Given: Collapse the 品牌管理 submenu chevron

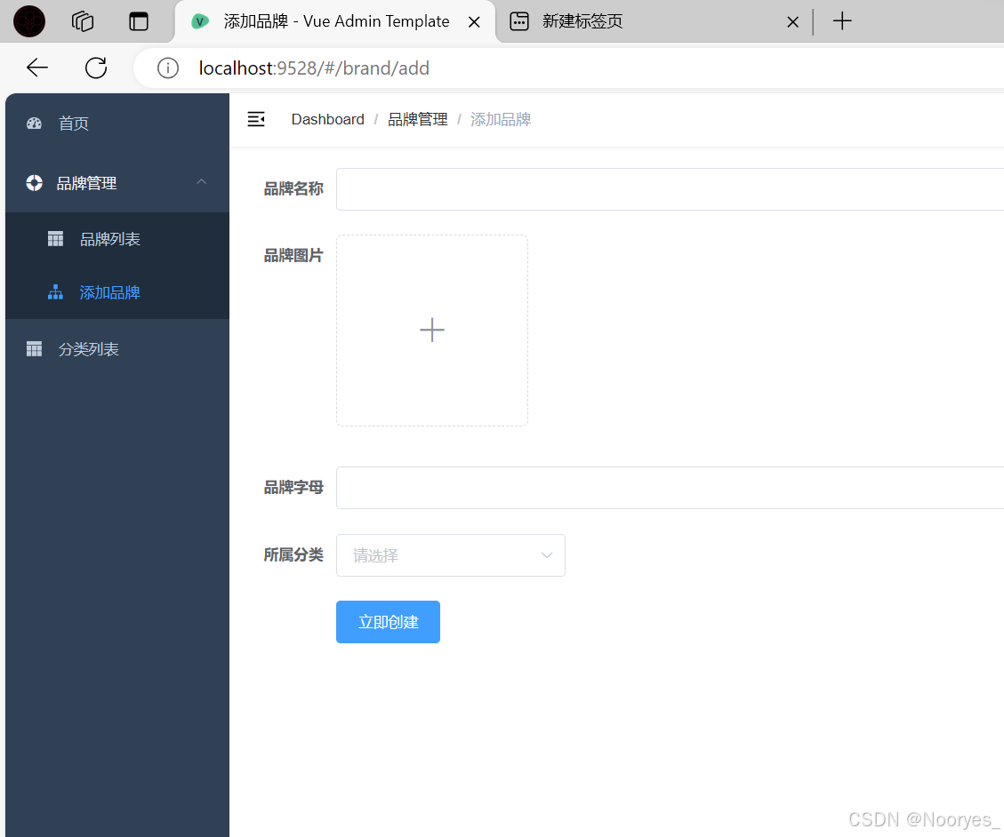Looking at the screenshot, I should pyautogui.click(x=201, y=183).
